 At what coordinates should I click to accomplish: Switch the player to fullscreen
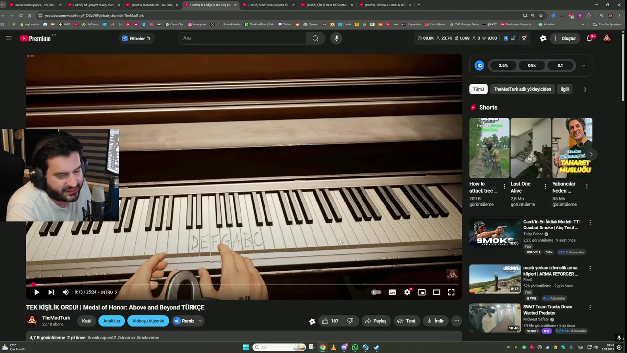click(x=451, y=292)
